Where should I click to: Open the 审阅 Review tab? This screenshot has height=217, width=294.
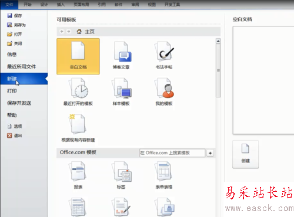(x=135, y=5)
